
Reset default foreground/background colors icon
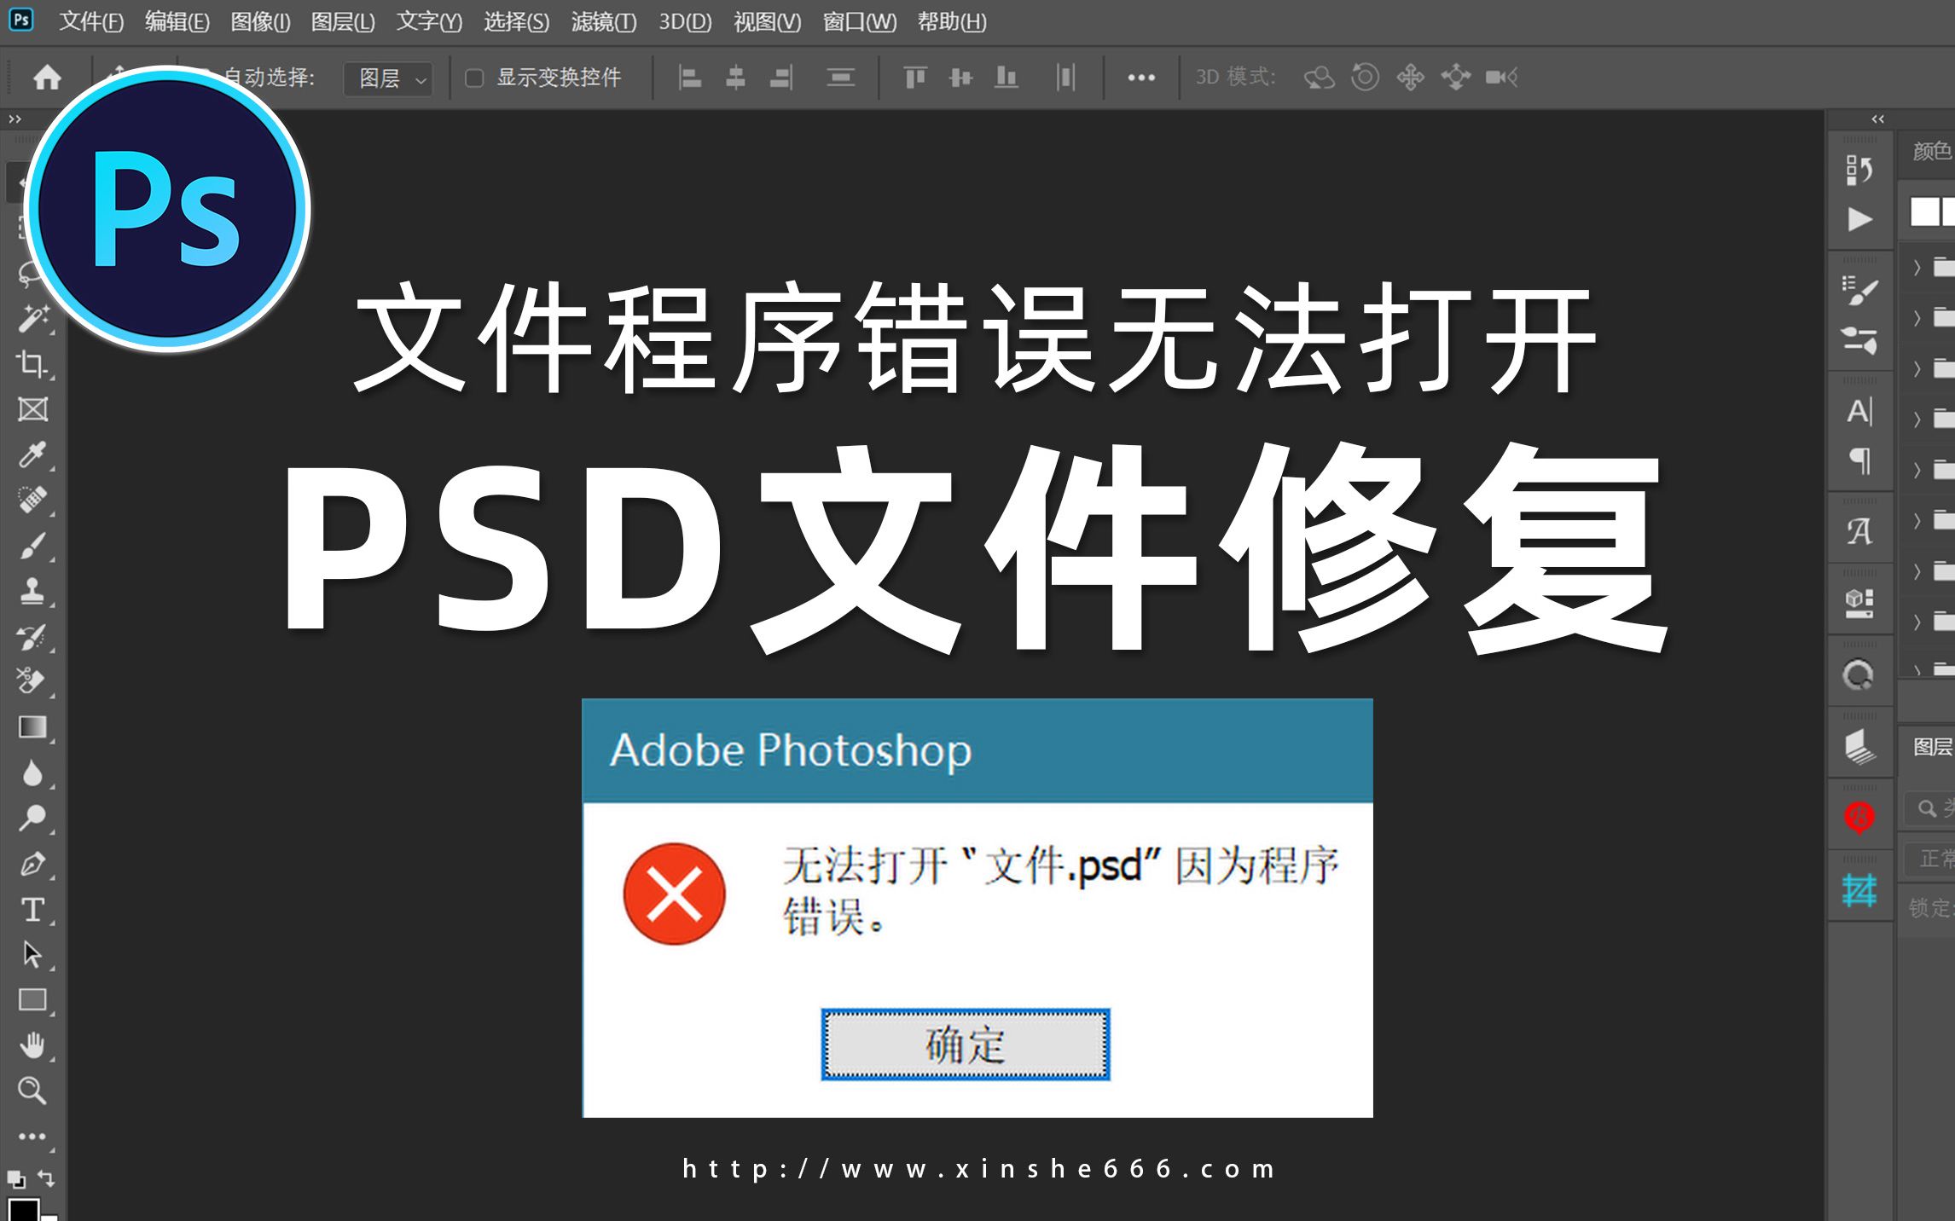16,1179
